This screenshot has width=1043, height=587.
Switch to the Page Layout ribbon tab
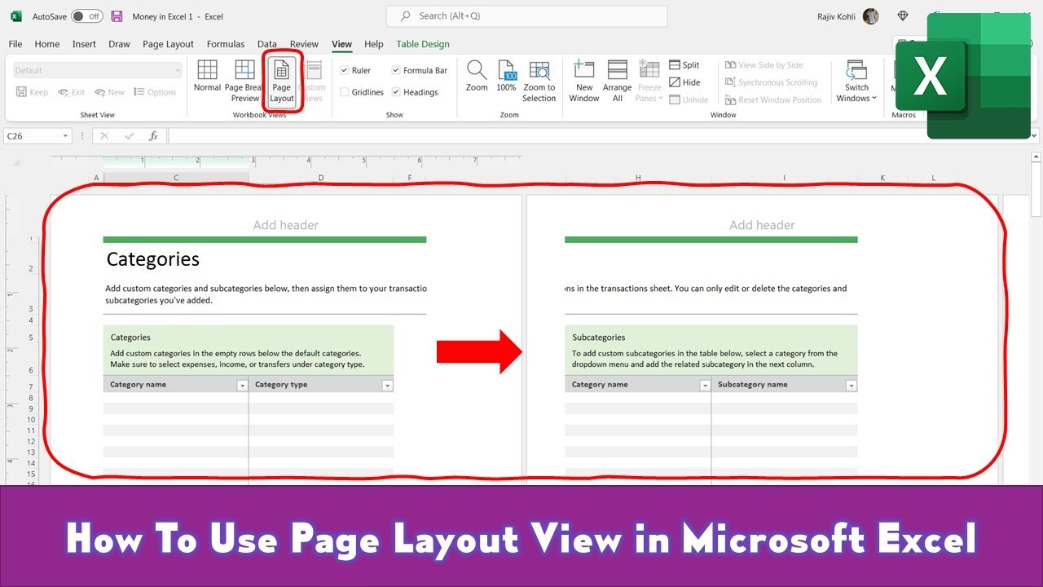click(168, 44)
